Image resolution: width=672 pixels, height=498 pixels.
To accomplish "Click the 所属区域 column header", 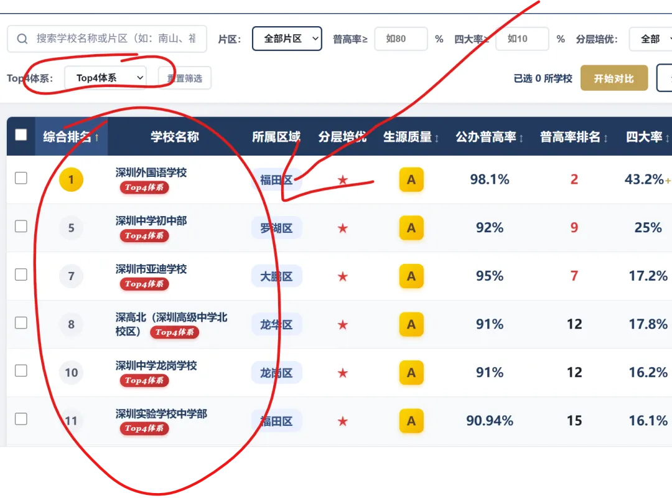I will click(x=276, y=137).
